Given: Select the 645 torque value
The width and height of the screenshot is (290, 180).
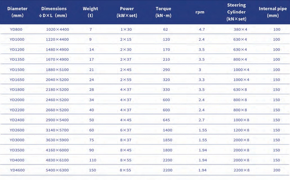Looking at the screenshot, I should pyautogui.click(x=166, y=120).
